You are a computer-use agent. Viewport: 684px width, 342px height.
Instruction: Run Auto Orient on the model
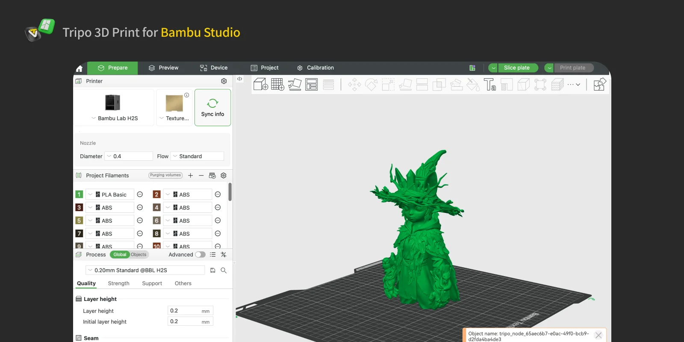click(295, 84)
